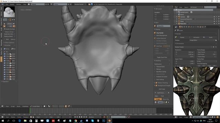Collapse the Shading panel
Image resolution: width=220 pixels, height=123 pixels.
(155, 61)
